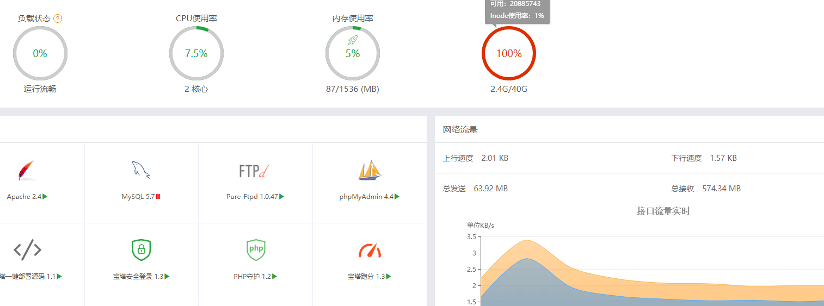Click the Pure-Ftpd 1.0.47 label link
This screenshot has height=306, width=824.
[x=253, y=197]
